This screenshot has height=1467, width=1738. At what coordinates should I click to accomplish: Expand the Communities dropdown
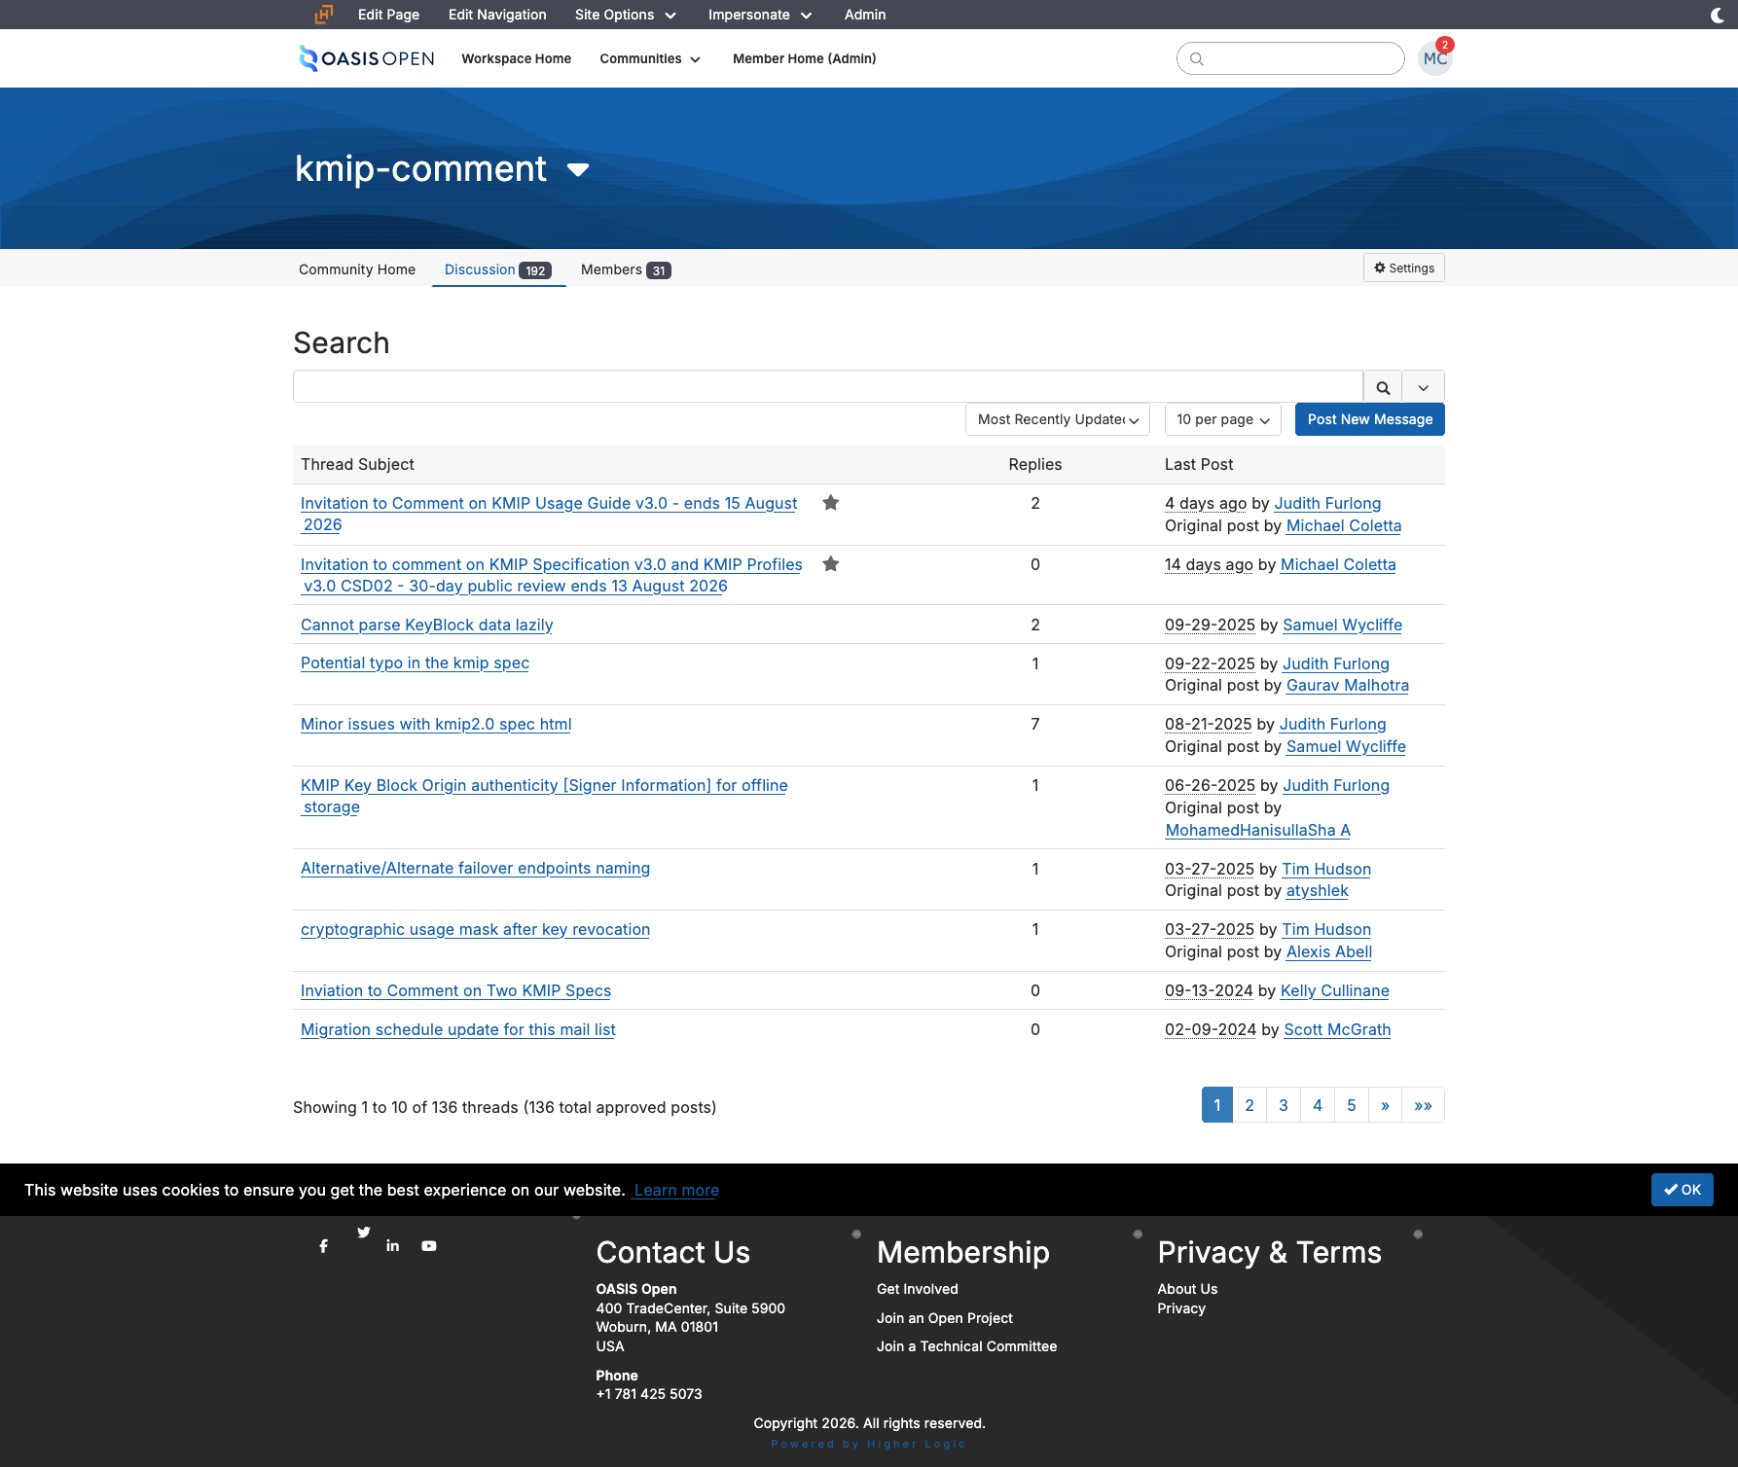click(x=650, y=58)
